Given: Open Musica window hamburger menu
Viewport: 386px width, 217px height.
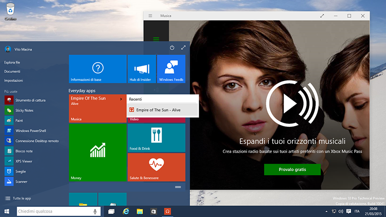Looking at the screenshot, I should coord(150,16).
